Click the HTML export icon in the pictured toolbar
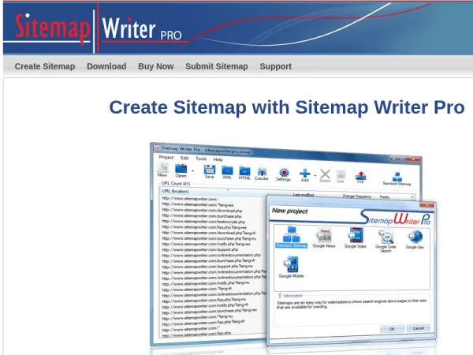The image size is (473, 355). [244, 174]
